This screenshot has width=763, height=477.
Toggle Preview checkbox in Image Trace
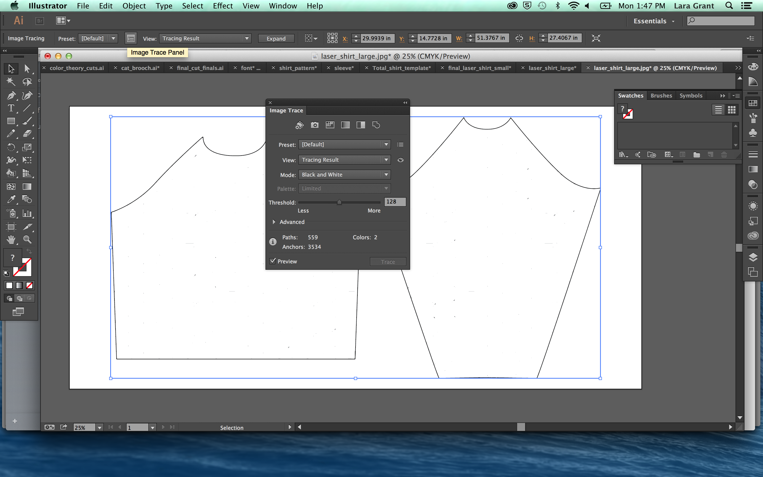point(272,261)
